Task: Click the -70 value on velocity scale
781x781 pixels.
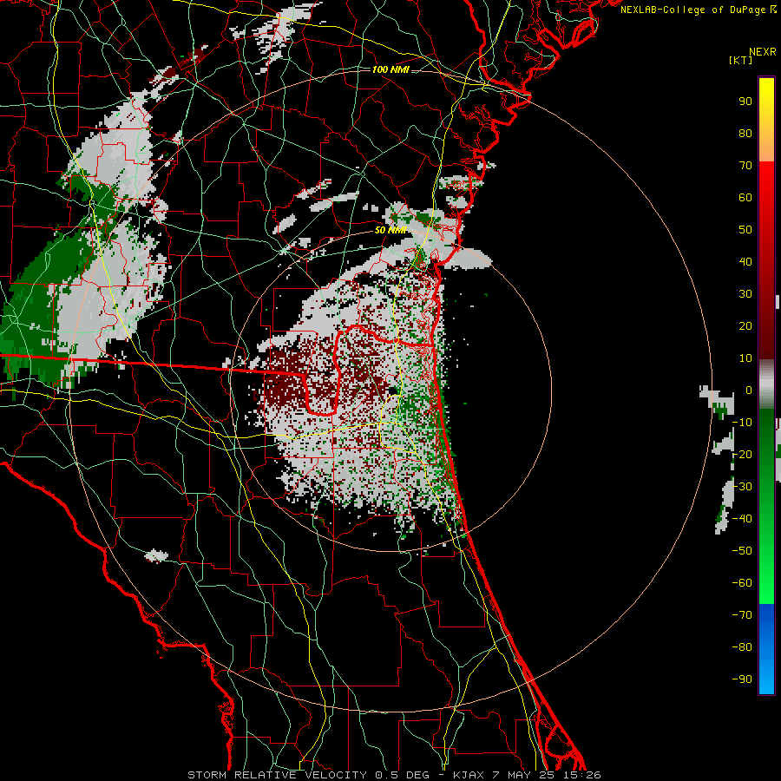Action: point(742,615)
